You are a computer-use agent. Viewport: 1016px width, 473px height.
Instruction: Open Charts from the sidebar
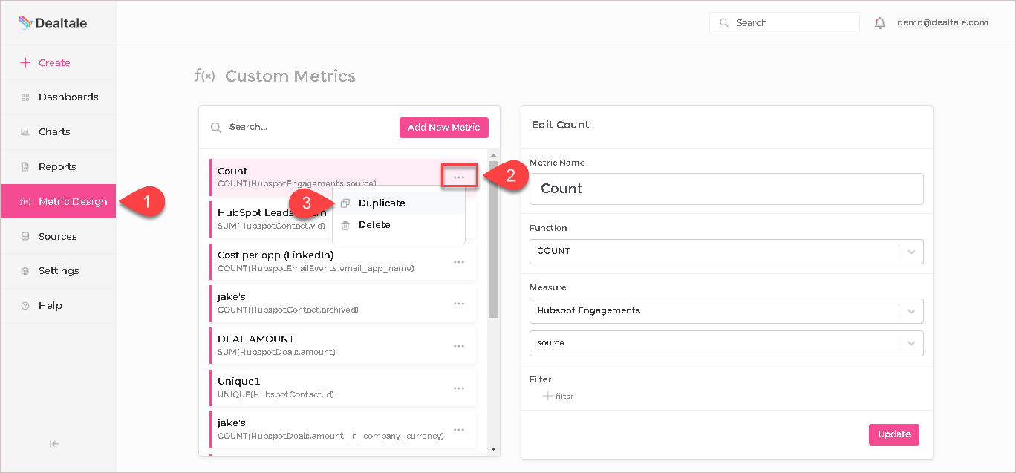58,132
